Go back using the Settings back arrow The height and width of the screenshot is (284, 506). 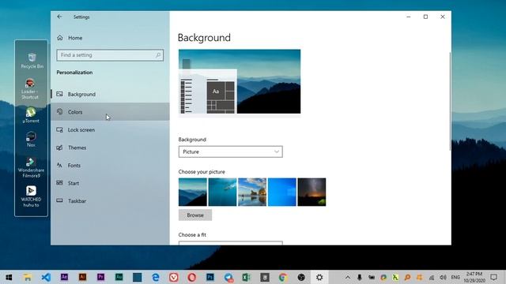59,17
